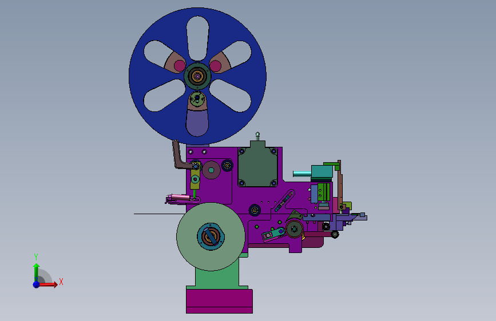Image resolution: width=496 pixels, height=321 pixels.
Task: Select the green pedestal support column
Action: pos(217,276)
